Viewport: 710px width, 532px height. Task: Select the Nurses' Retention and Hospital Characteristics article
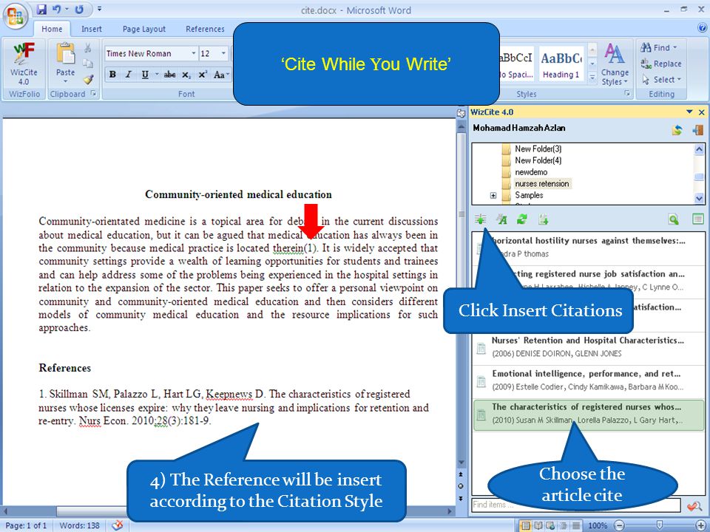[x=588, y=347]
